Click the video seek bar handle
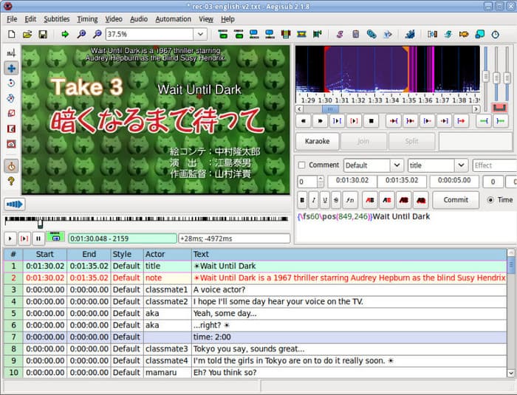 click(x=40, y=224)
